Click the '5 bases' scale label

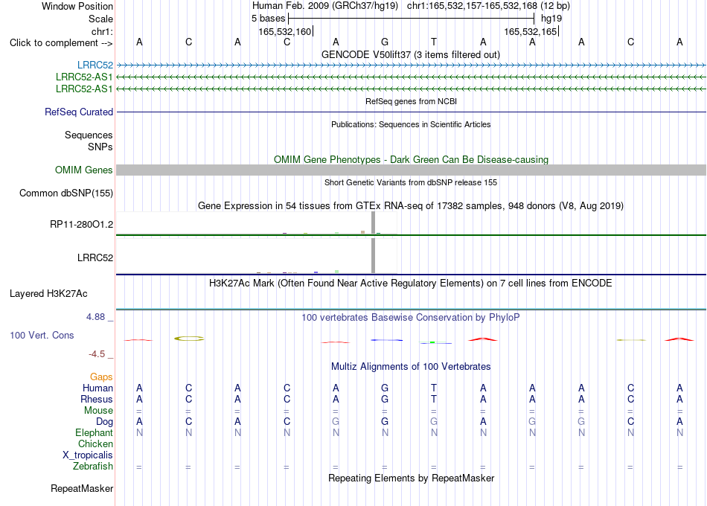tap(268, 19)
